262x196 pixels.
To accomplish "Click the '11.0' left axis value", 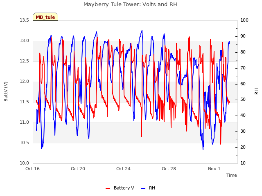I will [25, 122].
